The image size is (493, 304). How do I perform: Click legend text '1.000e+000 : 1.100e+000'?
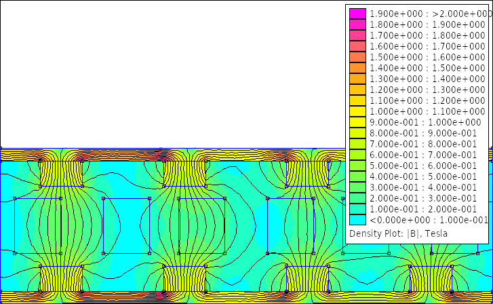pyautogui.click(x=428, y=111)
